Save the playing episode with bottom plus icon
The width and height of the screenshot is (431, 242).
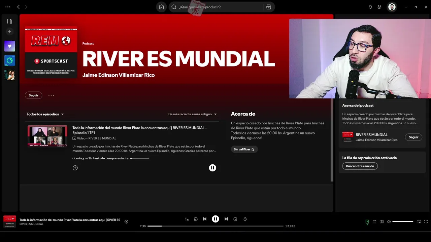pyautogui.click(x=126, y=221)
